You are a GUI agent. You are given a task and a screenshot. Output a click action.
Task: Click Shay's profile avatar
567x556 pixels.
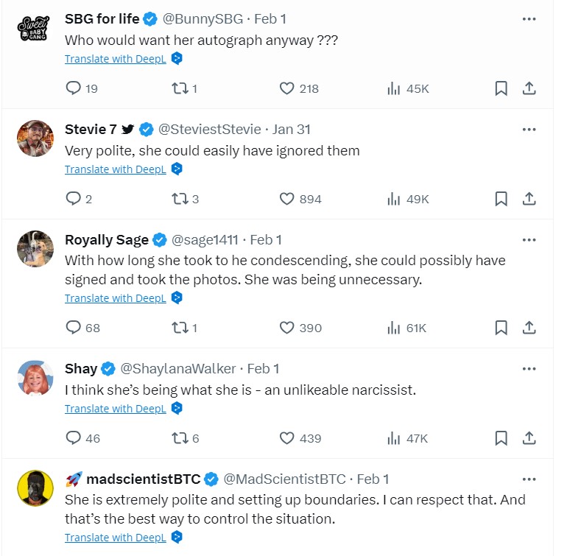35,378
